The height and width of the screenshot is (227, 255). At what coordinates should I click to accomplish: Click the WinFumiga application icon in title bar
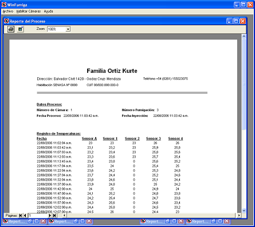4,5
